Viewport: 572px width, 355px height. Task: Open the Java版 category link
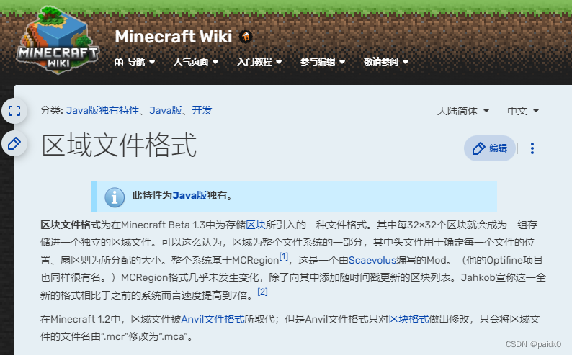(x=165, y=110)
